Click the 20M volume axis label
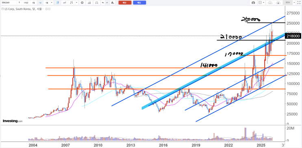Viewport: 302px width, 148px height. (x=291, y=128)
